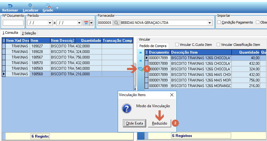Open the Período end date dropdown

[x=79, y=23]
